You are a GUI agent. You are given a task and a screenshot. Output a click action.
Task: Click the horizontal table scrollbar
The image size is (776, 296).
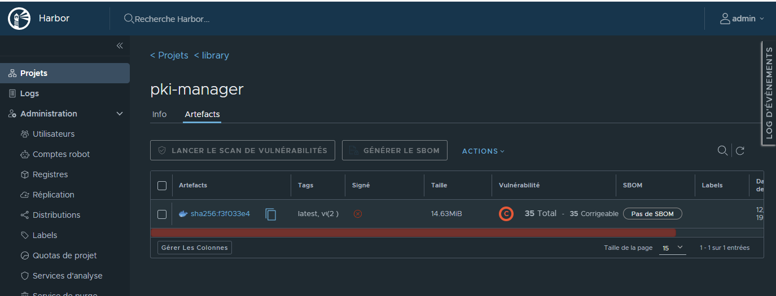point(413,233)
